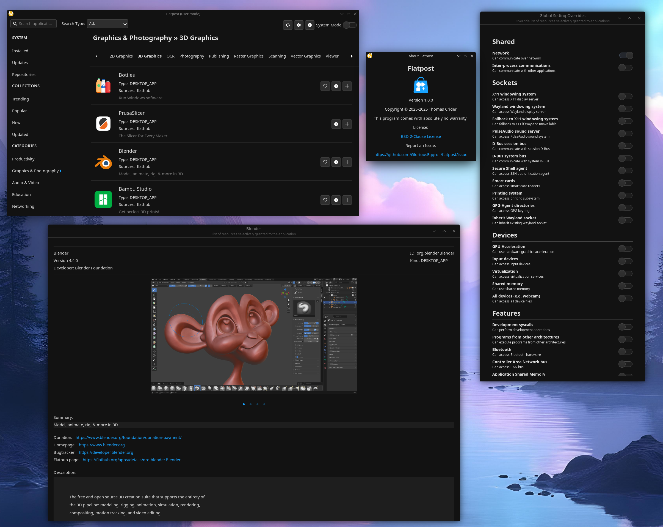Disable the Network access toggle
This screenshot has height=527, width=663.
coord(626,55)
